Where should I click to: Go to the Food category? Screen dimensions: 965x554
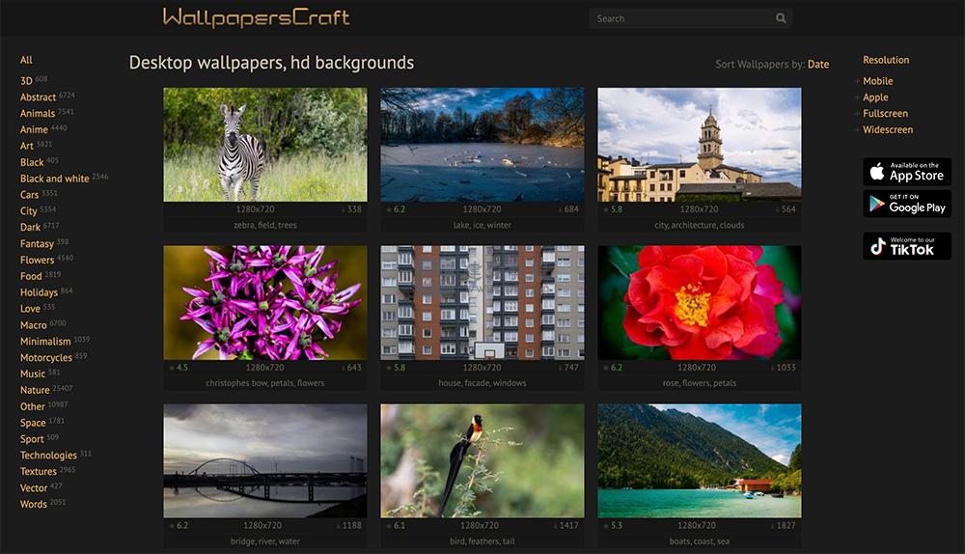[x=31, y=276]
